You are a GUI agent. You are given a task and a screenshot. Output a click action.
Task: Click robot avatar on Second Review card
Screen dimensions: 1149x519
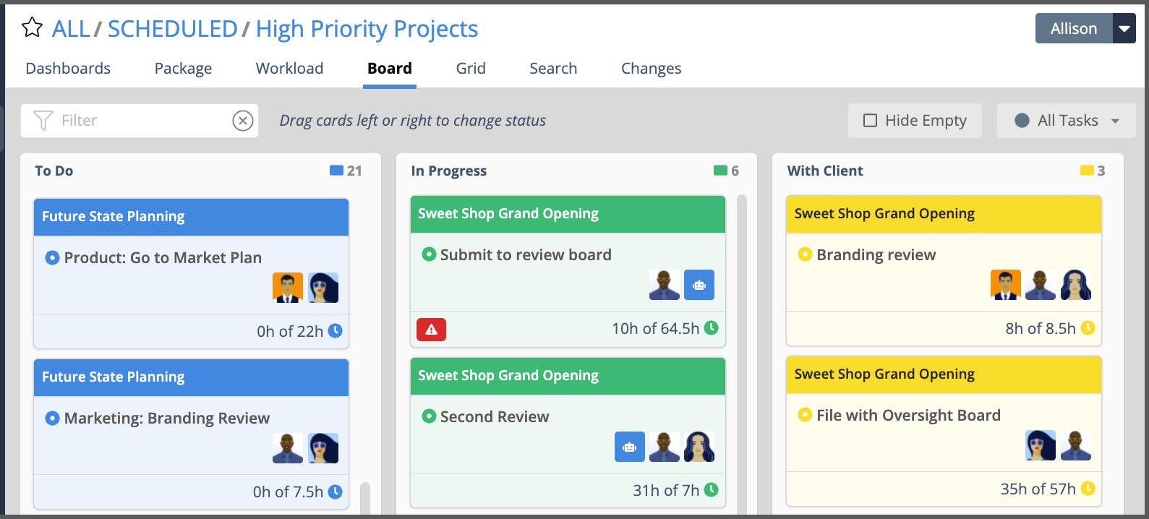[x=629, y=447]
